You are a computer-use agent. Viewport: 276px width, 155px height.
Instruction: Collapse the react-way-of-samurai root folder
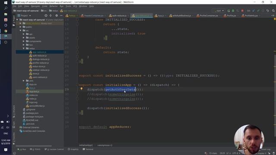tap(17, 20)
